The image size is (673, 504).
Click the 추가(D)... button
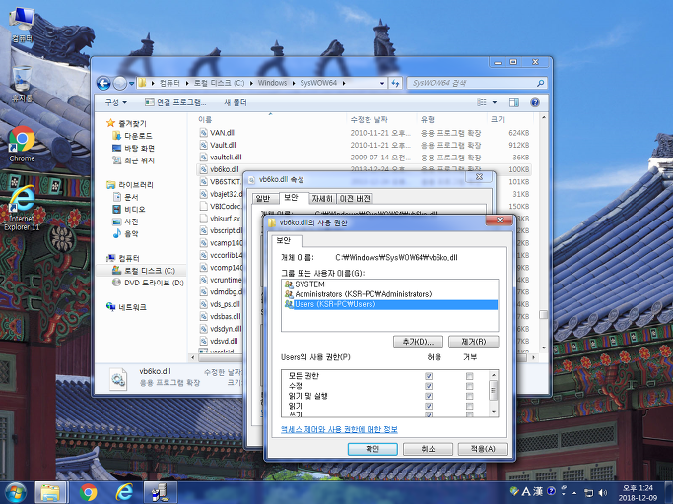click(x=419, y=342)
